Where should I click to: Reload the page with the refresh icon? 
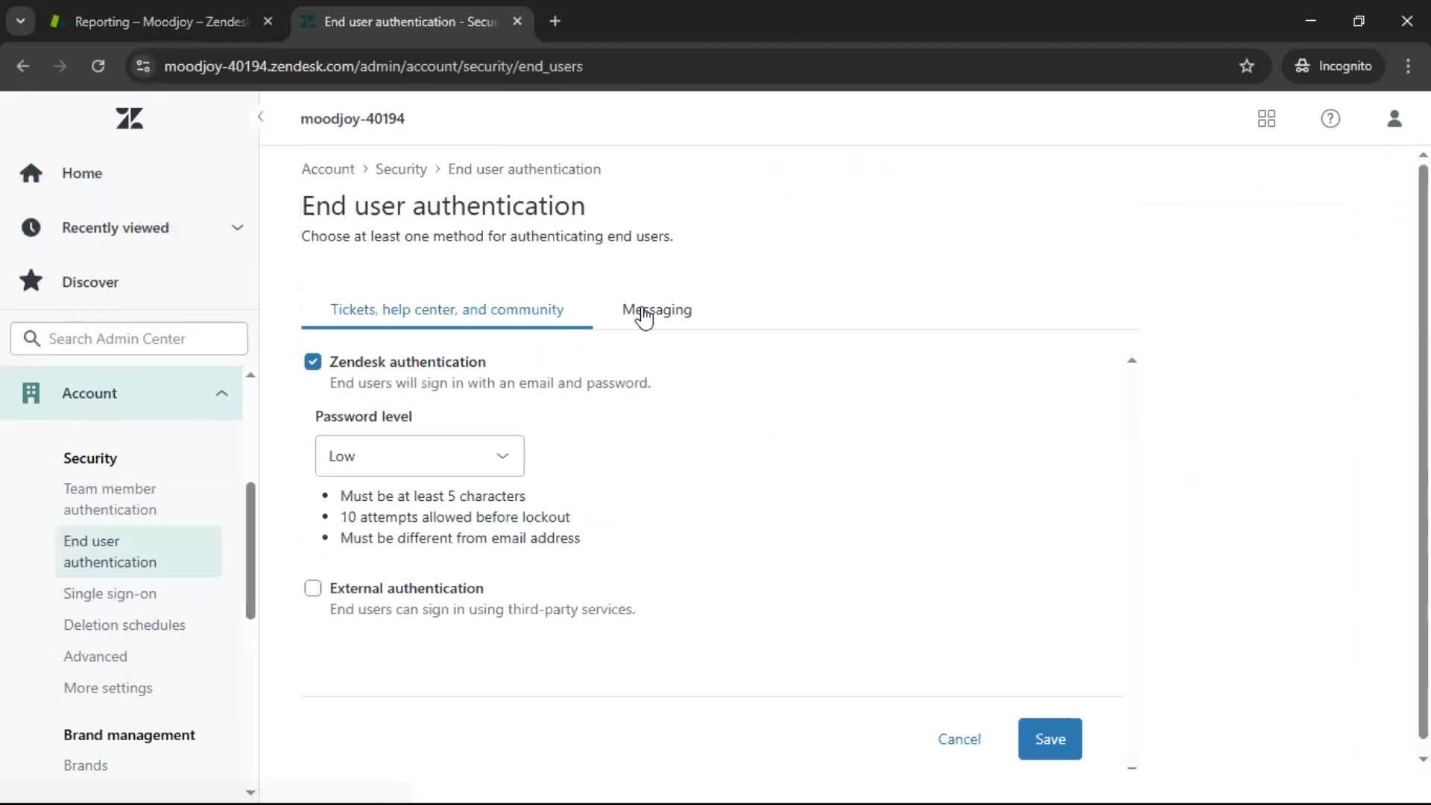(98, 66)
